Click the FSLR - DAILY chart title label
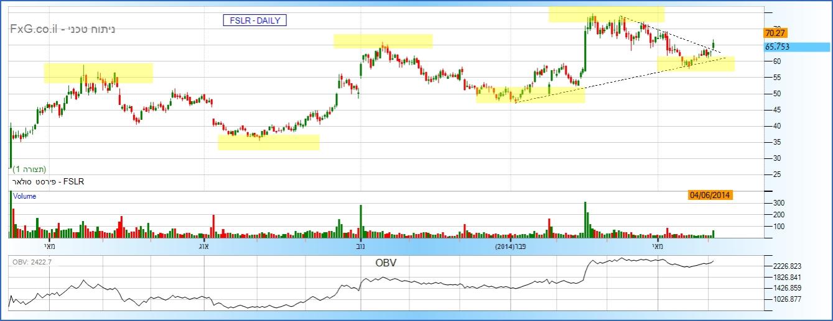The image size is (833, 321). [x=254, y=20]
